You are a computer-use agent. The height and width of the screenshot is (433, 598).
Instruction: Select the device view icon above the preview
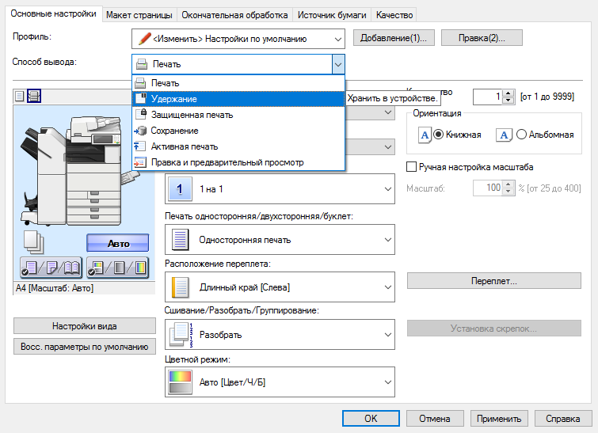[x=34, y=96]
